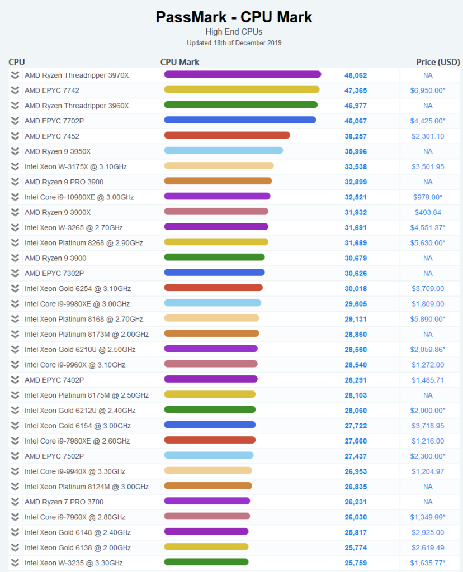Expand the AMD Ryzen 7 PRO 3700 row
The width and height of the screenshot is (463, 572).
tap(15, 502)
